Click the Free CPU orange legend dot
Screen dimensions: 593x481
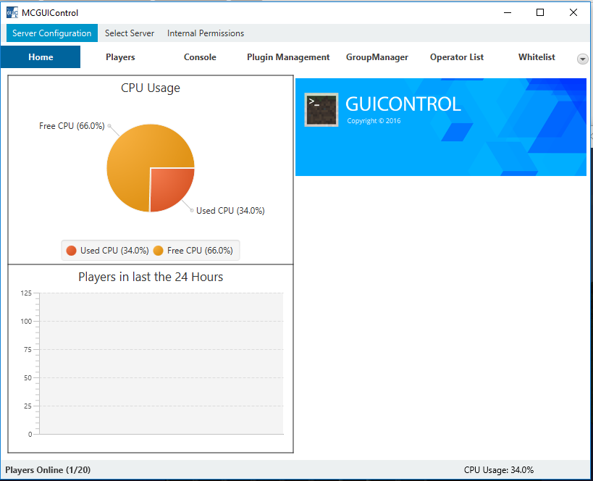[158, 251]
